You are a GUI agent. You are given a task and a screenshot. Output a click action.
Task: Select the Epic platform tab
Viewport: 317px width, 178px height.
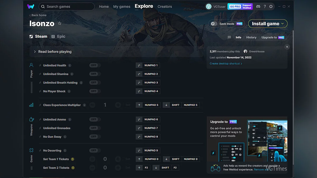[58, 36]
